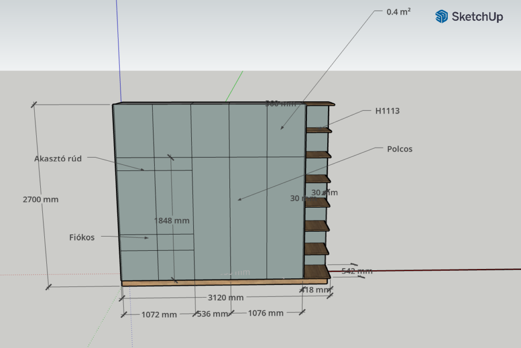Select the topmost brown open shelf
Screen dimensions: 521x348
(319, 131)
